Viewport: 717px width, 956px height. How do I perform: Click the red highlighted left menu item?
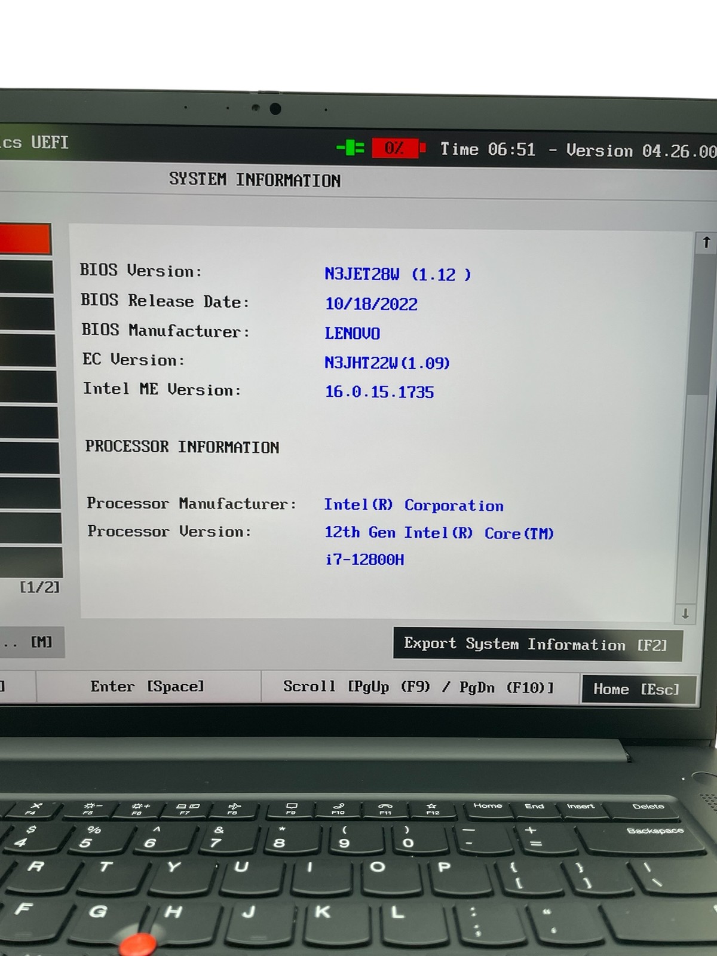pyautogui.click(x=25, y=239)
